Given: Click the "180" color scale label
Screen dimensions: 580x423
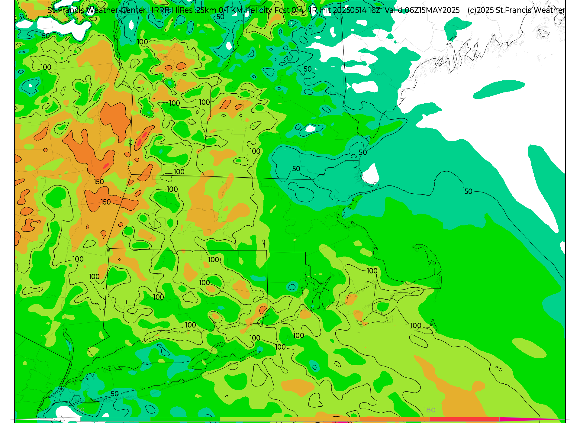Looking at the screenshot, I should [x=429, y=410].
